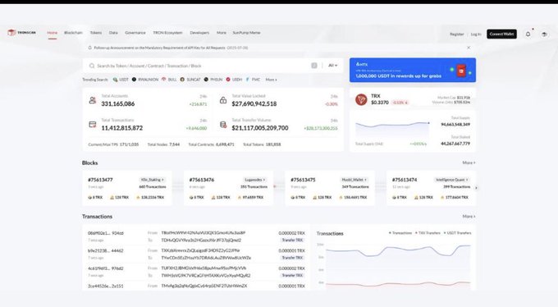
Task: Click the TRONSCAN logo
Action: [x=21, y=32]
